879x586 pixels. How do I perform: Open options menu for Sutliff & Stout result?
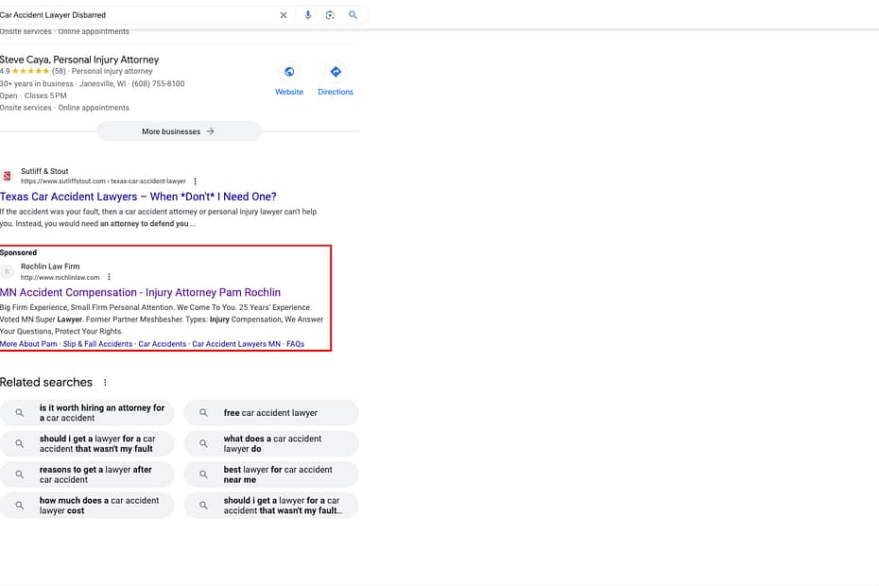tap(195, 181)
